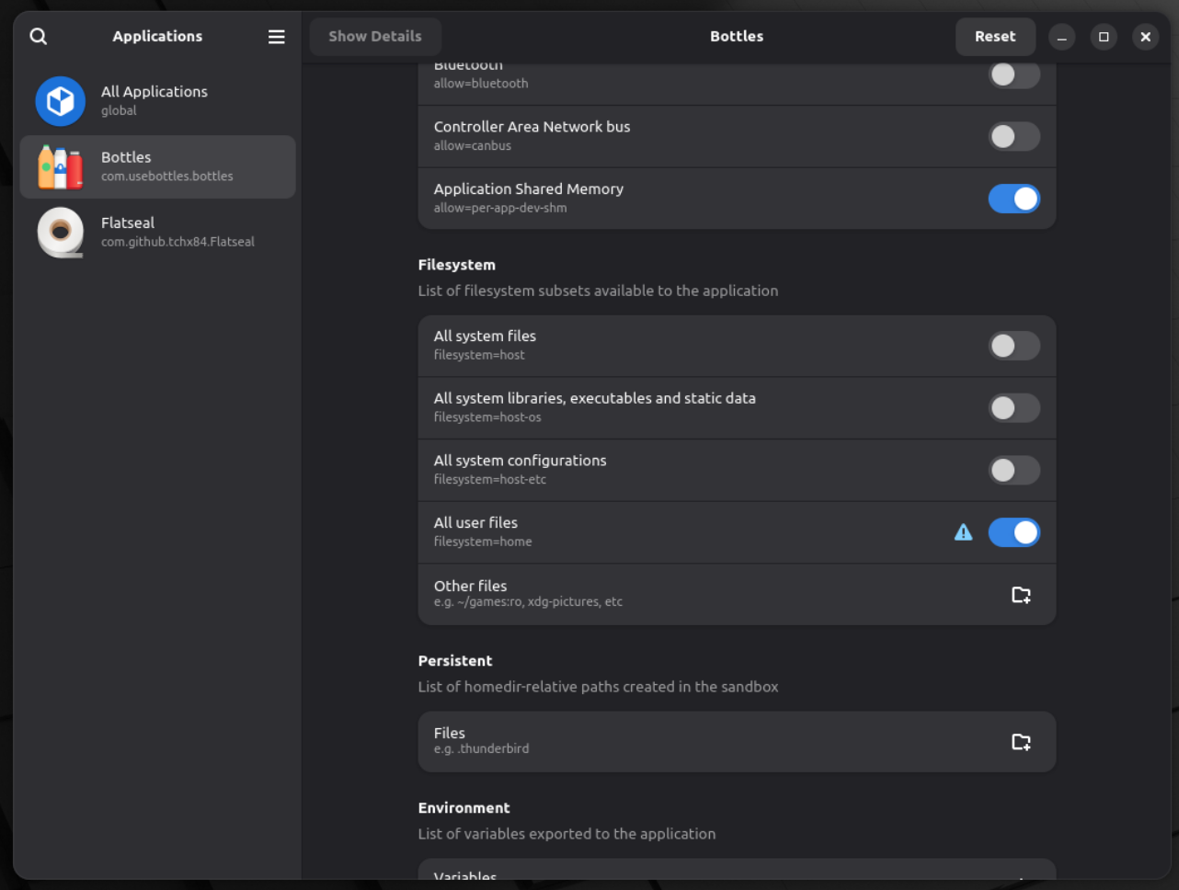Image resolution: width=1179 pixels, height=890 pixels.
Task: Click the Reset button in header
Action: [x=994, y=37]
